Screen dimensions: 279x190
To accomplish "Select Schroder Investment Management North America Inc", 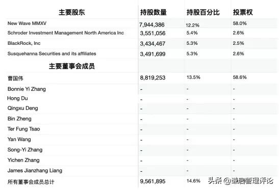I will [66, 33].
